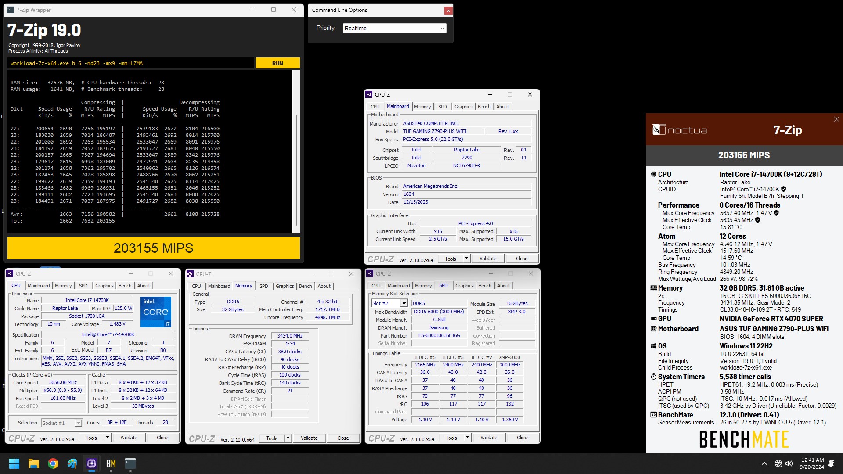Expand Tools arrow in CPU-Z CPU window
Image resolution: width=843 pixels, height=474 pixels.
click(x=107, y=438)
